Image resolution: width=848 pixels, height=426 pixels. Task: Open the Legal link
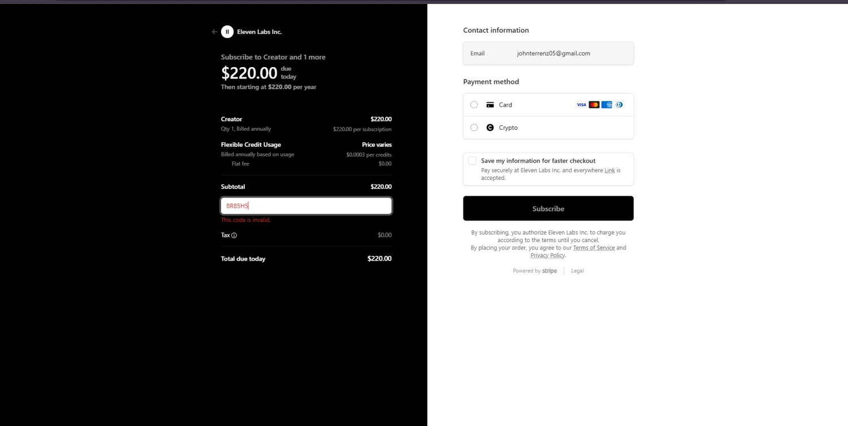click(x=577, y=271)
